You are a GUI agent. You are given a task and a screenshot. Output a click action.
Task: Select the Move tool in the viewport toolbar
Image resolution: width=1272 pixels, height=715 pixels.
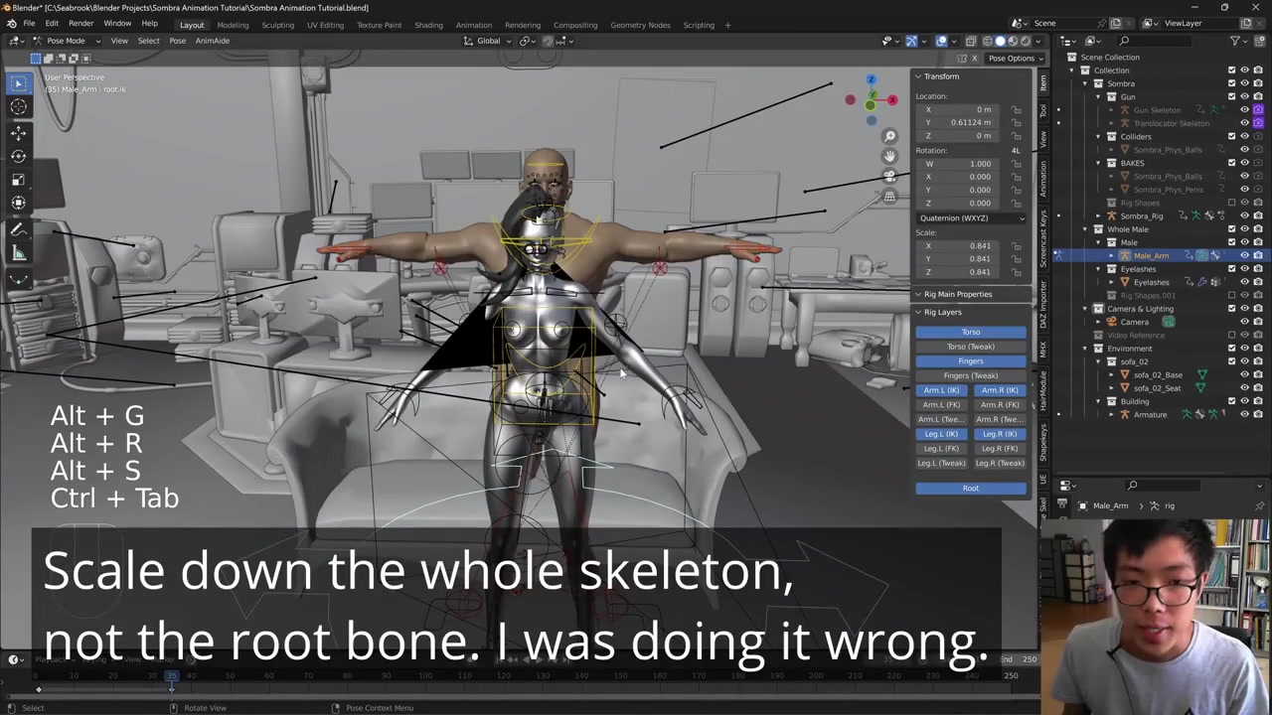pos(18,132)
